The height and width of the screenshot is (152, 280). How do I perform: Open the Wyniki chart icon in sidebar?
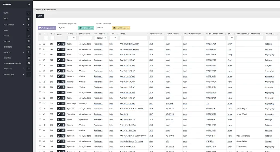point(29,13)
